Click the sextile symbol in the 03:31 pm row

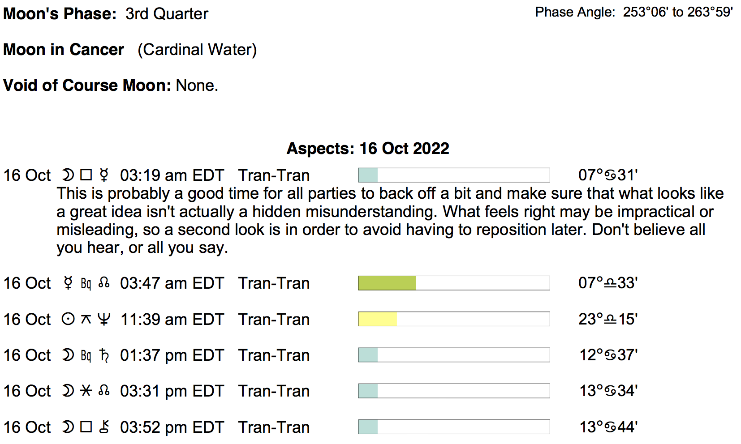click(x=86, y=391)
